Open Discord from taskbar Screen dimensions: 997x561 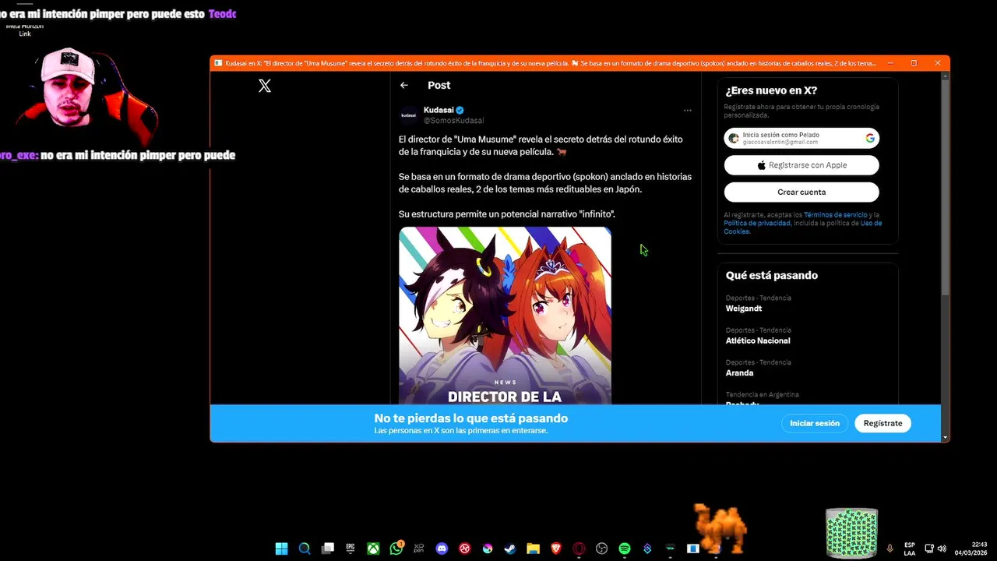(442, 549)
